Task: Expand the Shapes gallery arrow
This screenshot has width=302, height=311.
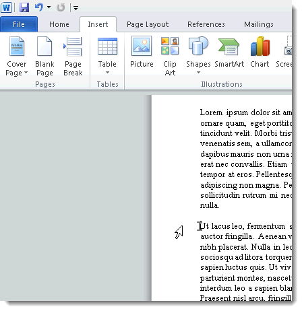Action: [x=198, y=73]
